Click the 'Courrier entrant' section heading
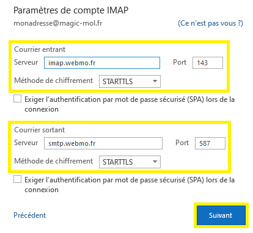The width and height of the screenshot is (253, 233). click(x=40, y=49)
